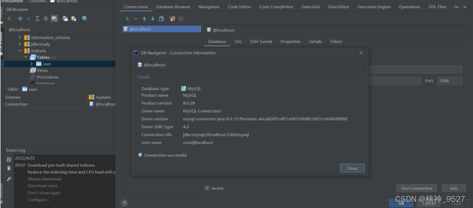This screenshot has width=473, height=208.
Task: Select the user table row in tree
Action: (60, 64)
